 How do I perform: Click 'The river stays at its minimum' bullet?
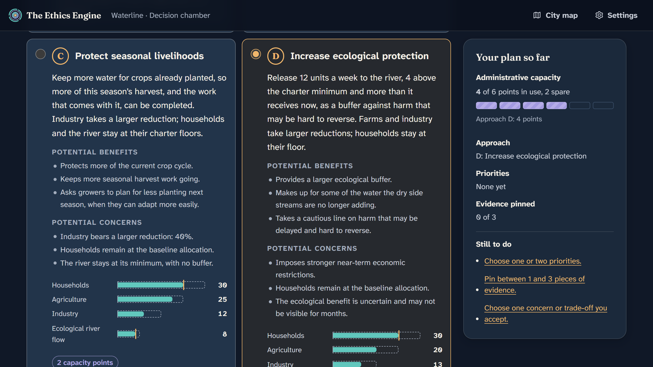pos(137,263)
